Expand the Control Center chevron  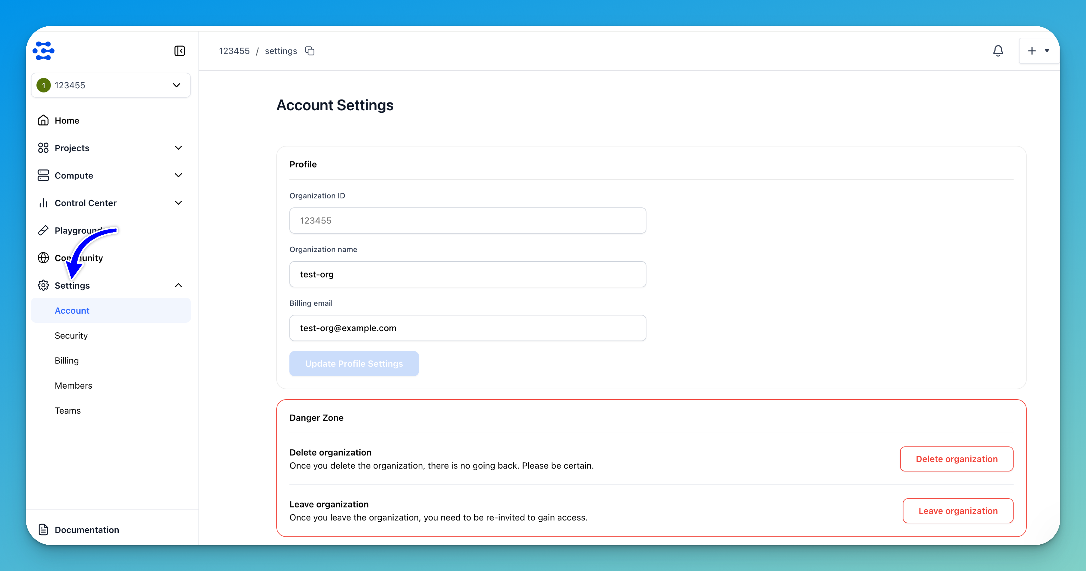point(178,203)
